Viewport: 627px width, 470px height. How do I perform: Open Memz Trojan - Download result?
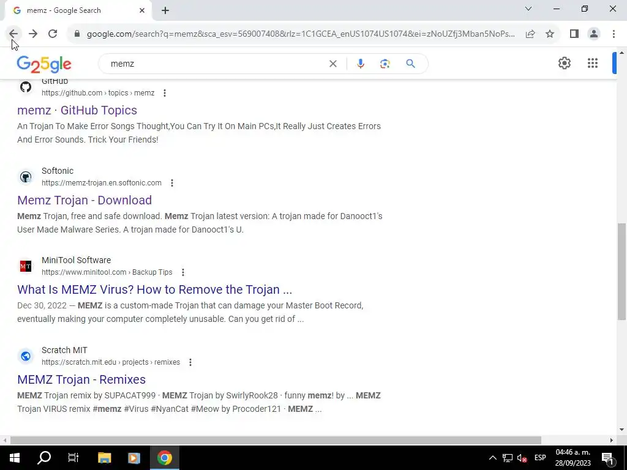click(84, 200)
